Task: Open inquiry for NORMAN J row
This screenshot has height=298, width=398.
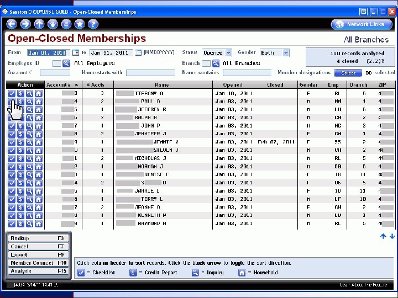Action: click(29, 167)
